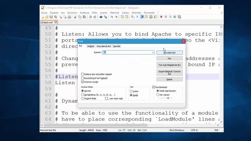Select the 'Odak dışındayken' radio option
Screen dimensions: 251x141
(x=158, y=91)
